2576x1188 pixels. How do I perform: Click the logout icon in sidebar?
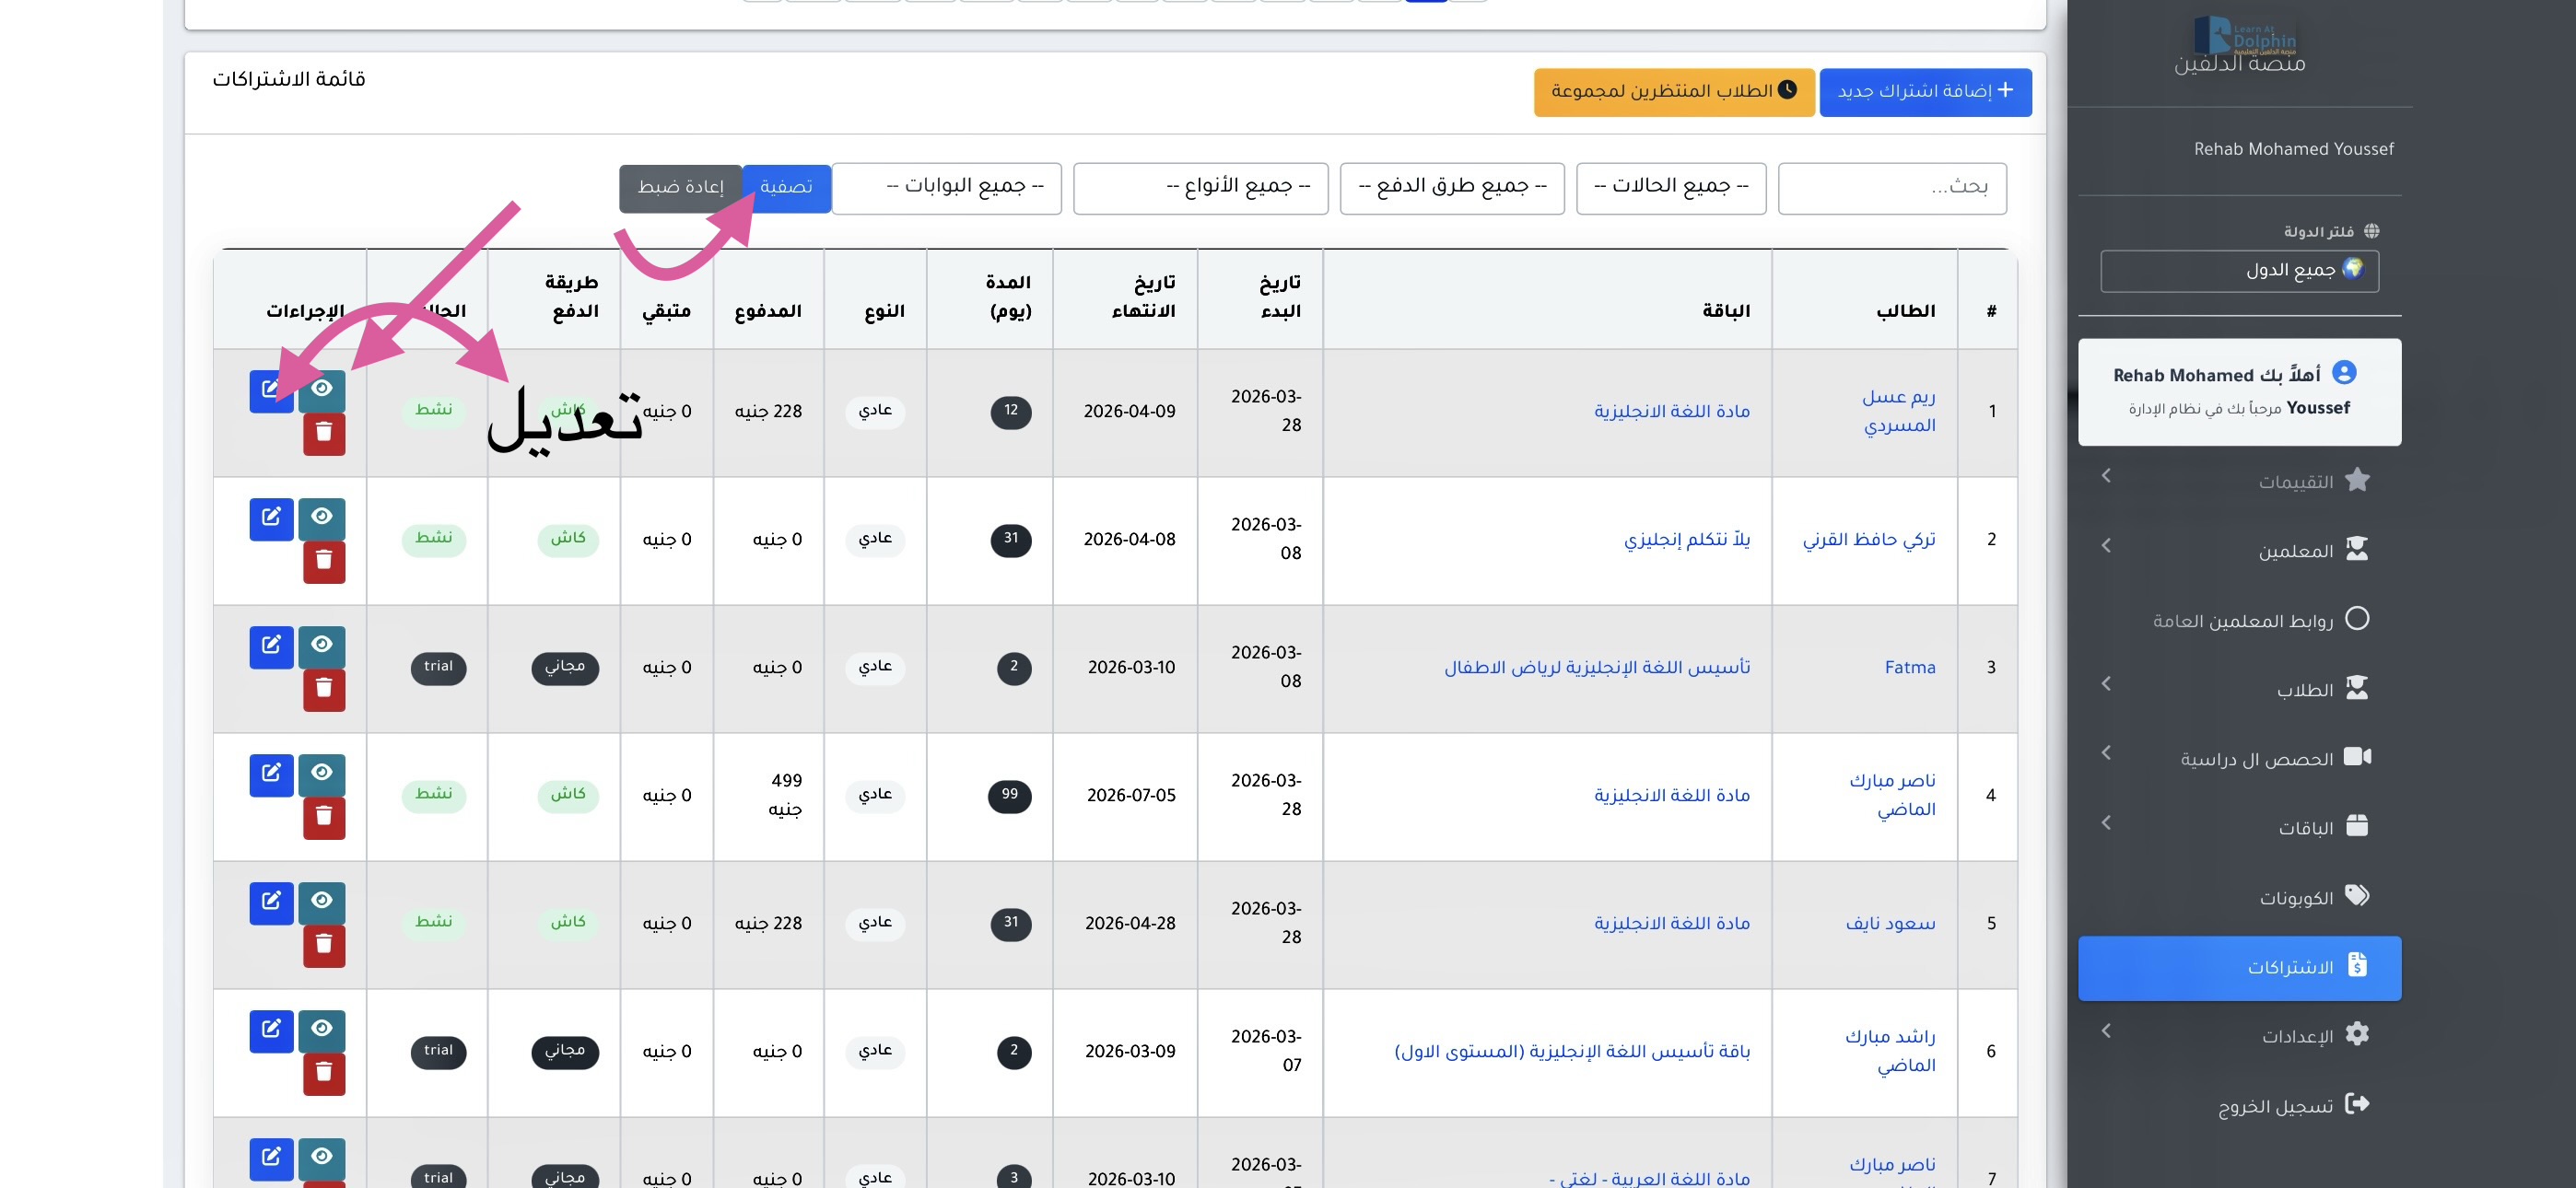(2357, 1104)
